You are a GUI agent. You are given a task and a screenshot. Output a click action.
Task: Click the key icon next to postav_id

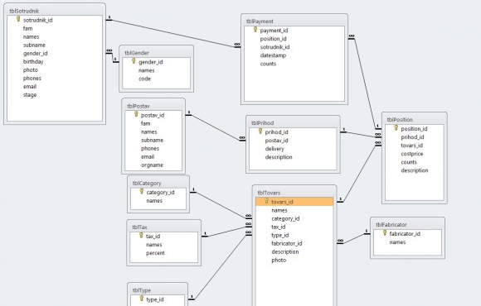136,114
